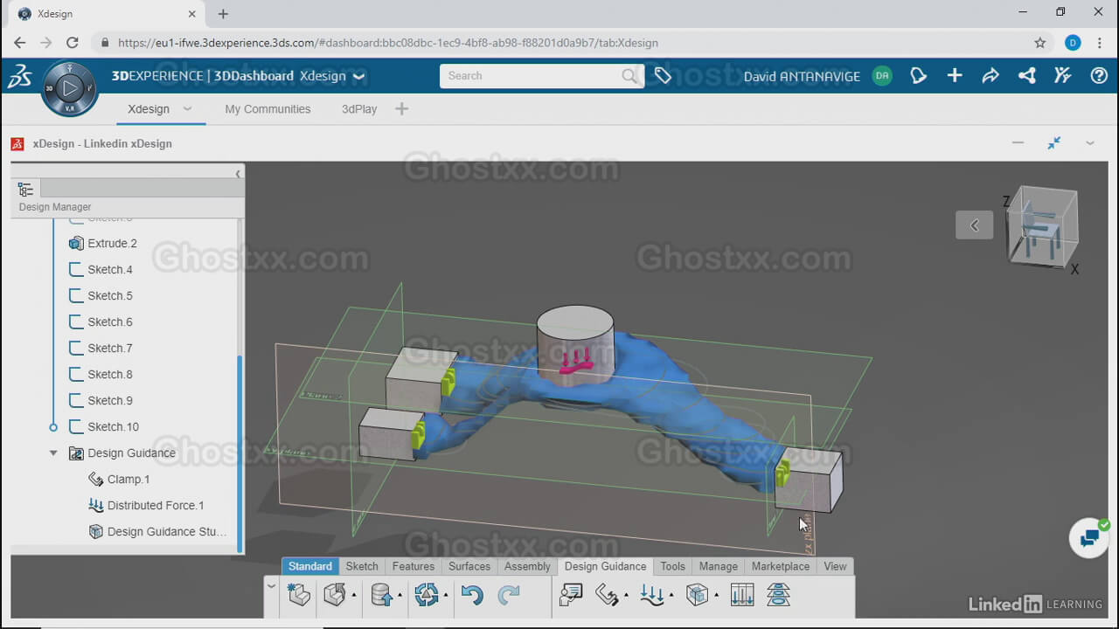Click the New component toolbar icon
Screen dimensions: 1119x629
pos(299,595)
